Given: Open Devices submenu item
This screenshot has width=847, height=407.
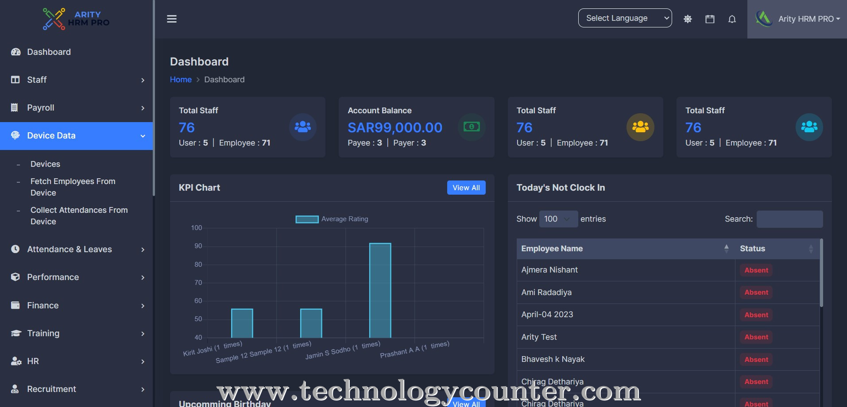Looking at the screenshot, I should 45,164.
